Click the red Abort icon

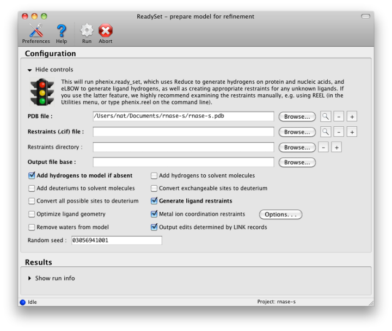(x=106, y=31)
